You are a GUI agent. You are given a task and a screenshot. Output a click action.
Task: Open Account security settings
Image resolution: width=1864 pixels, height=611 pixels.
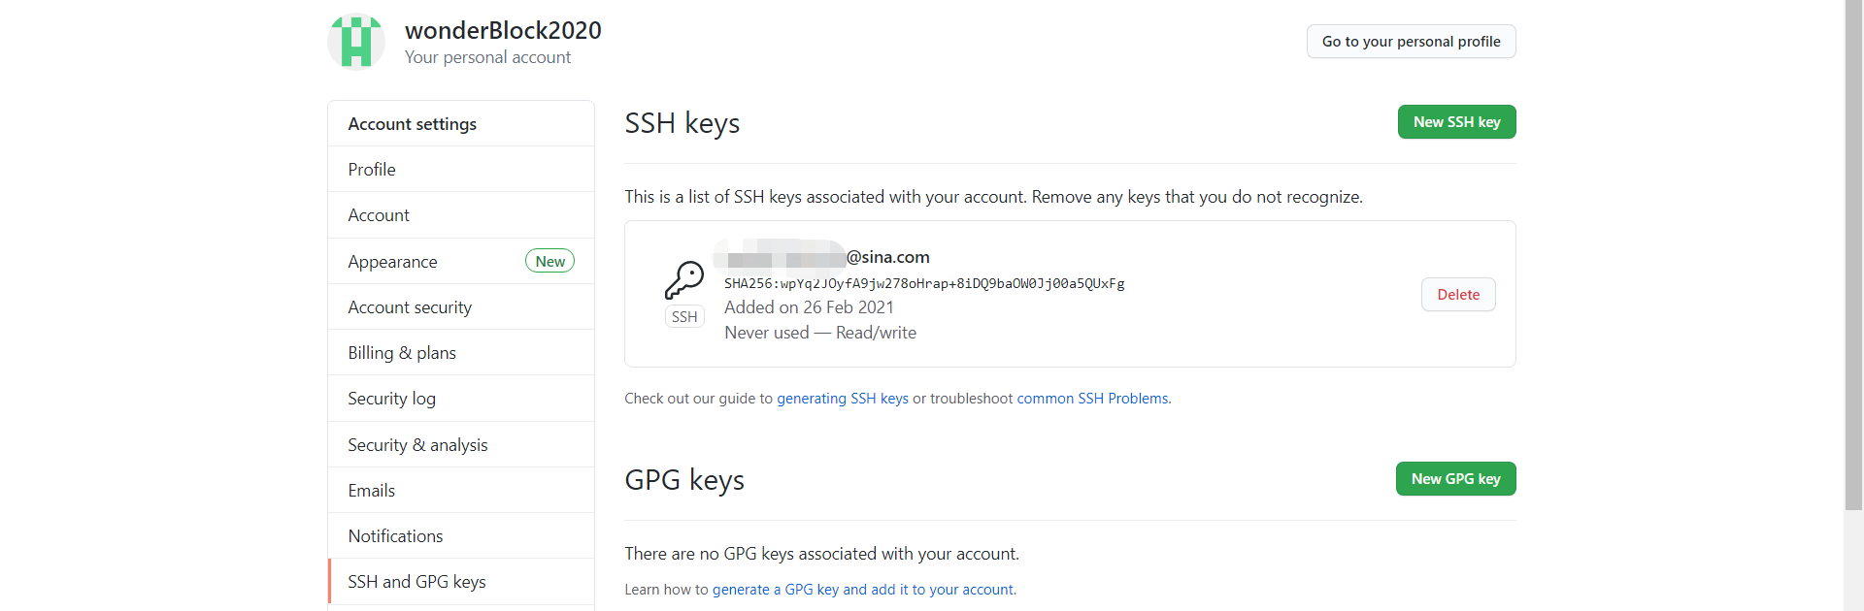(410, 307)
